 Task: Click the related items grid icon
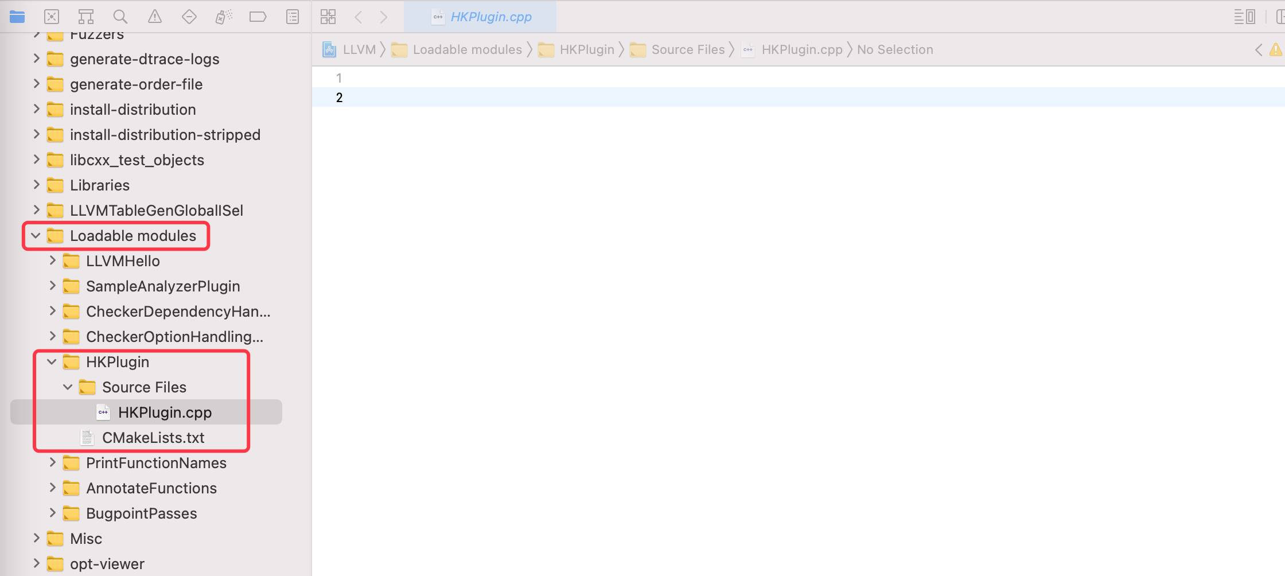(328, 17)
